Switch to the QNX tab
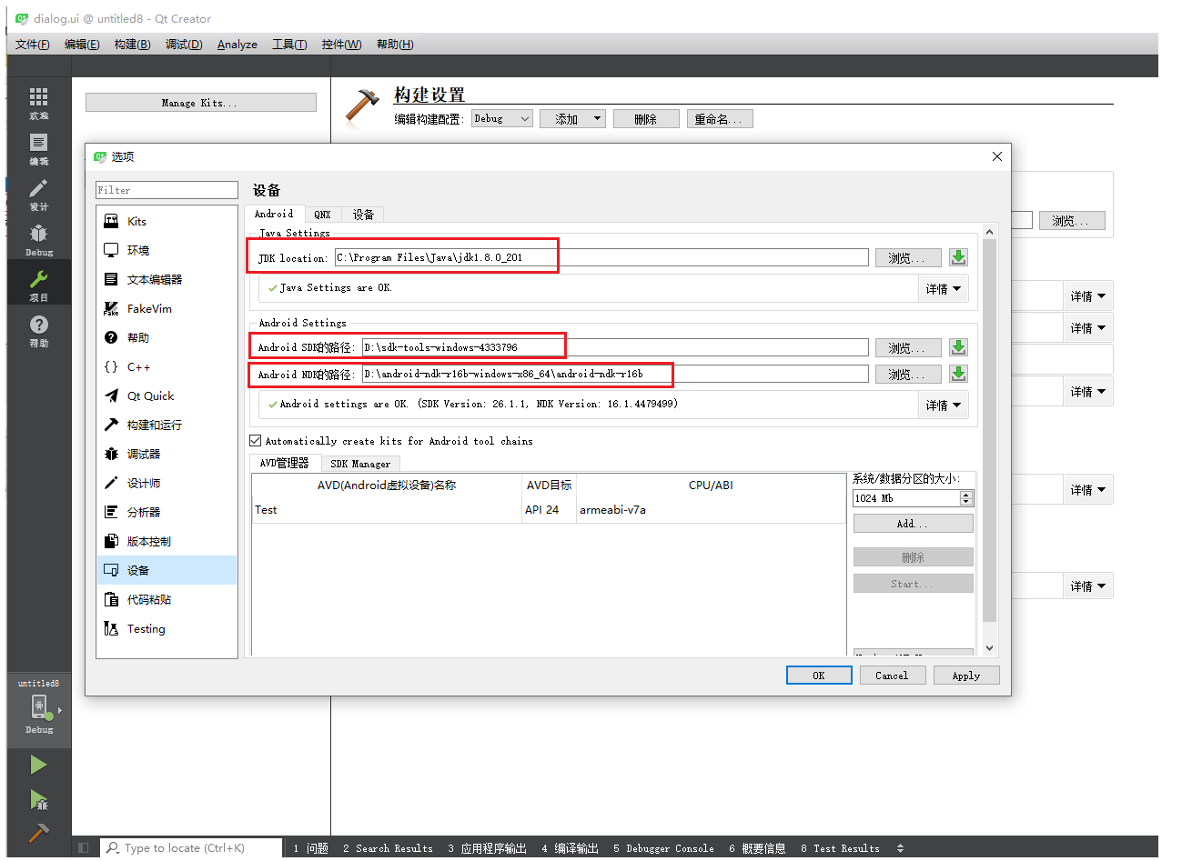This screenshot has height=861, width=1182. click(323, 214)
